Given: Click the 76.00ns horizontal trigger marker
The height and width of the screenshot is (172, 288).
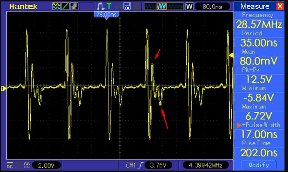Looking at the screenshot, I should coord(107,15).
